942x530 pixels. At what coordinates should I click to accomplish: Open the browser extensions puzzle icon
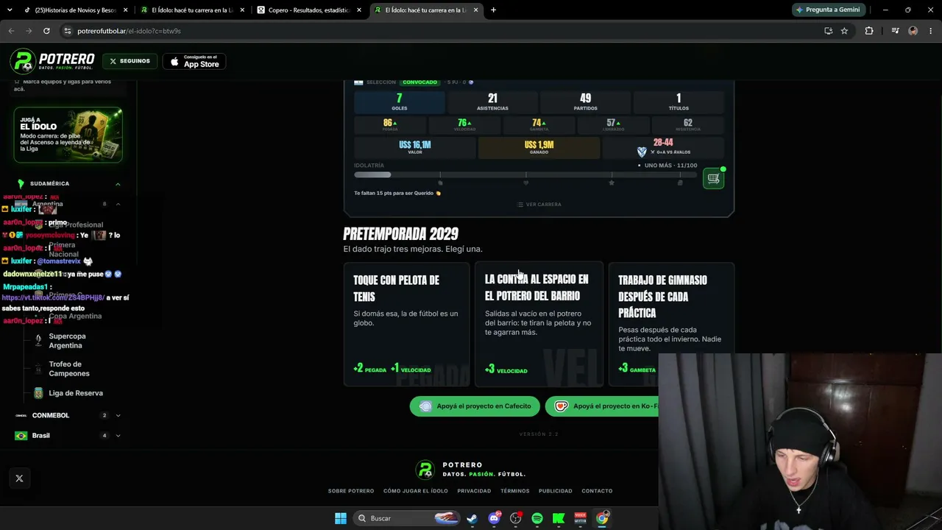point(869,31)
